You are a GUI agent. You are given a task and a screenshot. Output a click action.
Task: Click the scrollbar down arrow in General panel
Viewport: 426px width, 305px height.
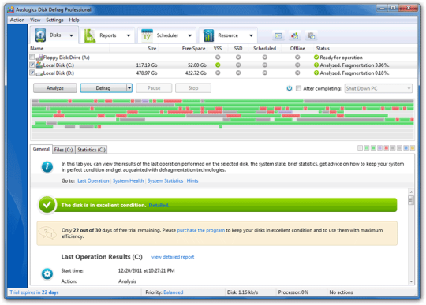pyautogui.click(x=411, y=281)
